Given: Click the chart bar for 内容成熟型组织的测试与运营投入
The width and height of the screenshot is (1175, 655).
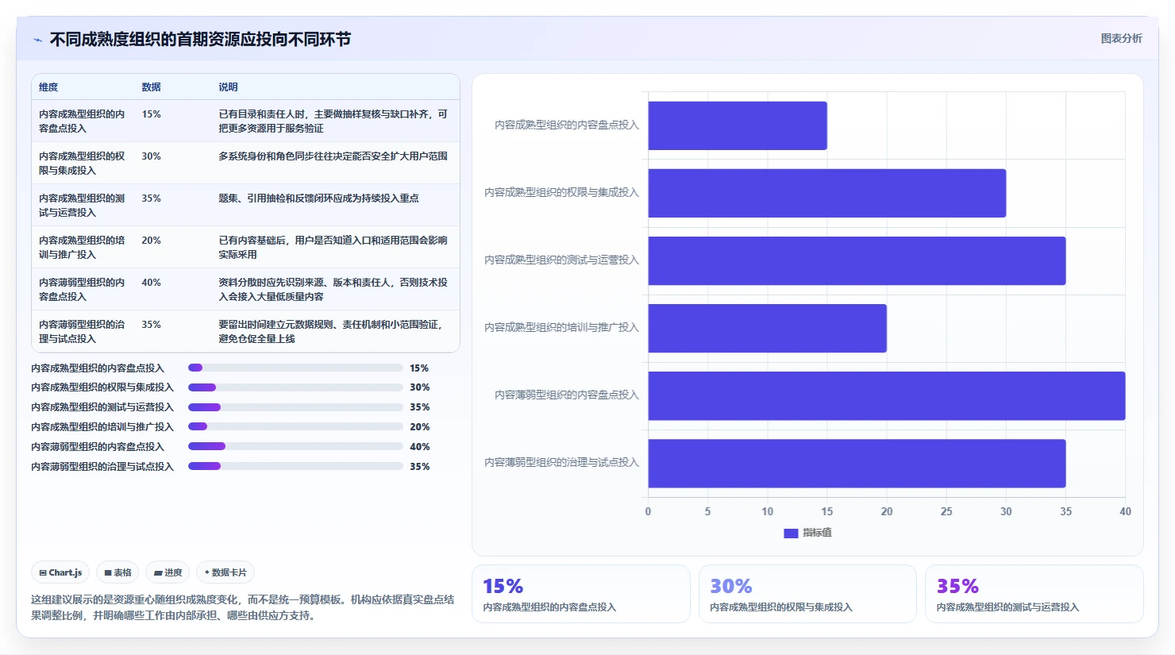Looking at the screenshot, I should [857, 260].
